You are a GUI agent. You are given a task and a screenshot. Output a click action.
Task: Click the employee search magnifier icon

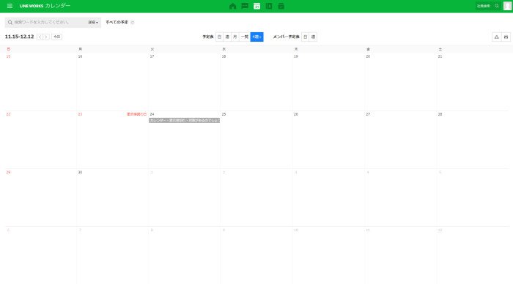(497, 6)
